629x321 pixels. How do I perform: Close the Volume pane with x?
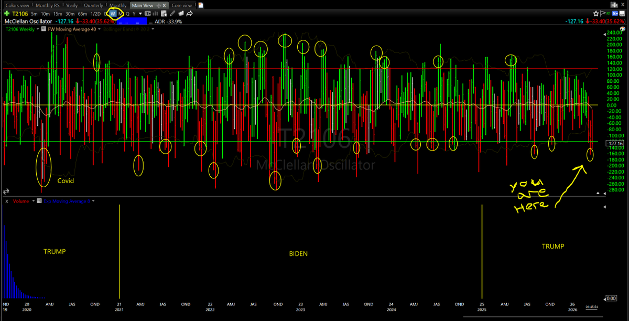tap(7, 201)
